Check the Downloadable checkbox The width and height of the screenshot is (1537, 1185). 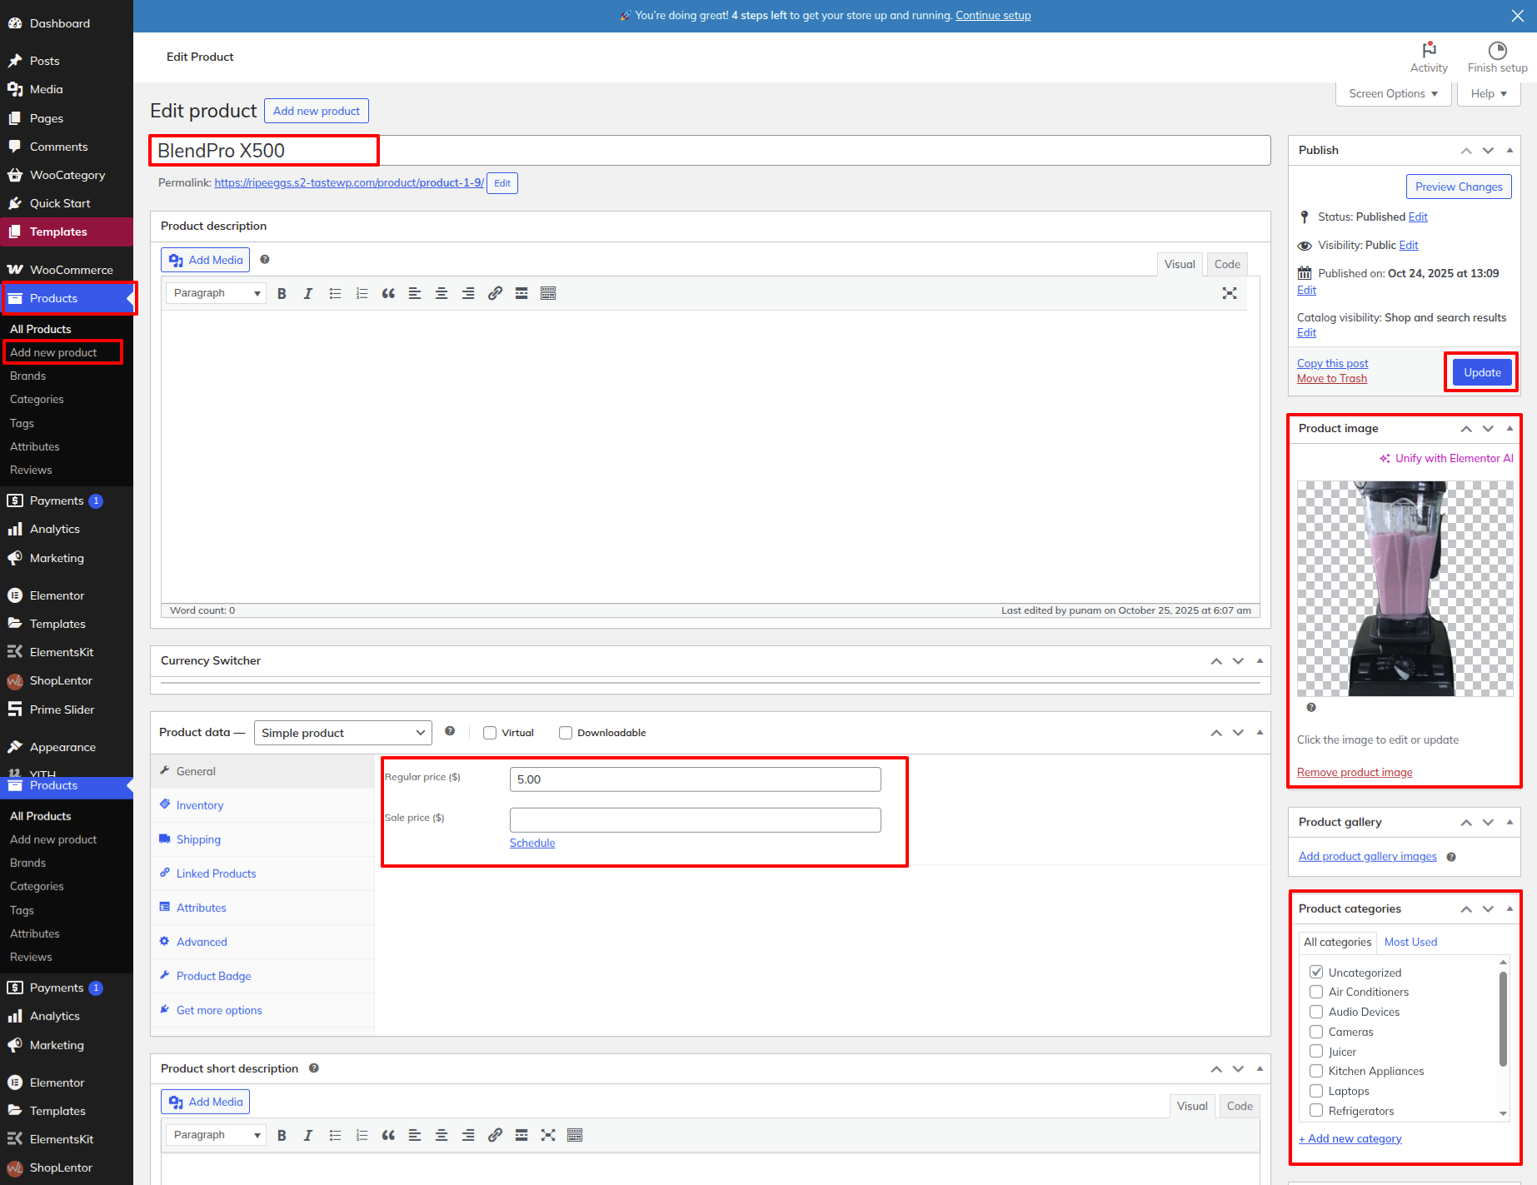[x=566, y=733]
